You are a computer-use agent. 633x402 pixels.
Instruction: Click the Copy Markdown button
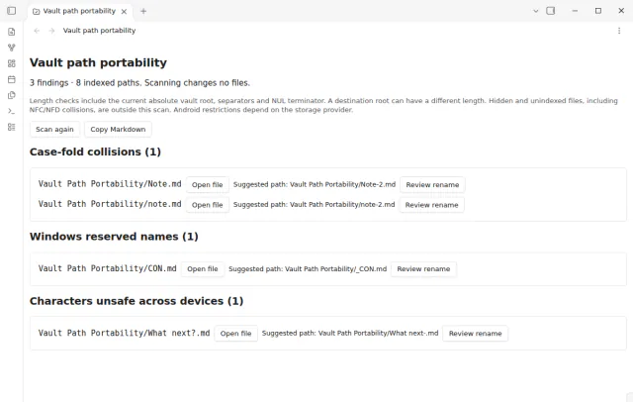(x=118, y=130)
